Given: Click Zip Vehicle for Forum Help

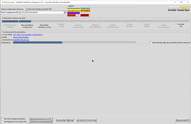Looking at the screenshot, I should (86, 120).
